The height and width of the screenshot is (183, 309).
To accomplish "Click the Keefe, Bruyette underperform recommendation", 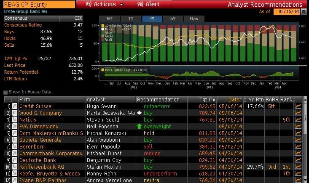I will pos(160,174).
